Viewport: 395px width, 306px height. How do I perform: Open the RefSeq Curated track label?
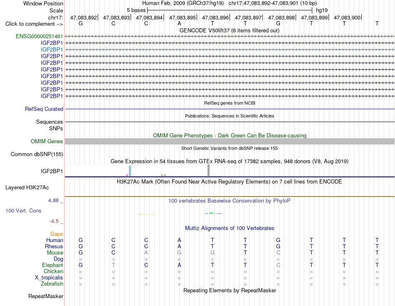coord(44,109)
